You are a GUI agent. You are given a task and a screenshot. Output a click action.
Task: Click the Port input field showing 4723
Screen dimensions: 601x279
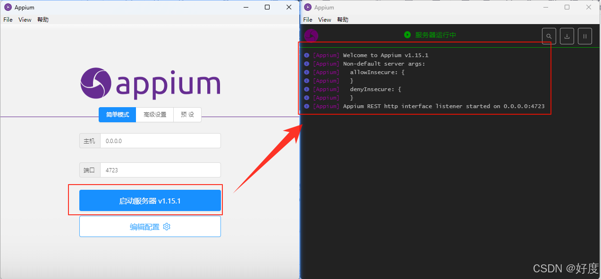[x=161, y=170]
